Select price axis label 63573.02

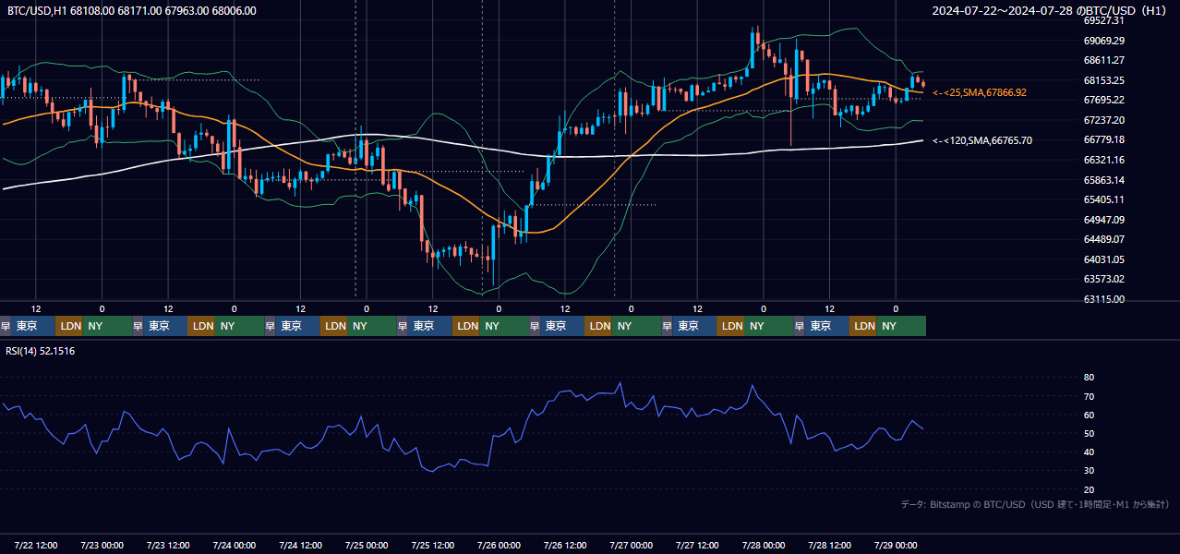click(x=1103, y=279)
